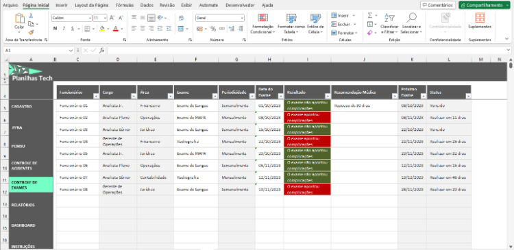This screenshot has width=514, height=250.
Task: Decrease font size with the smaller A icon
Action: tap(121, 18)
